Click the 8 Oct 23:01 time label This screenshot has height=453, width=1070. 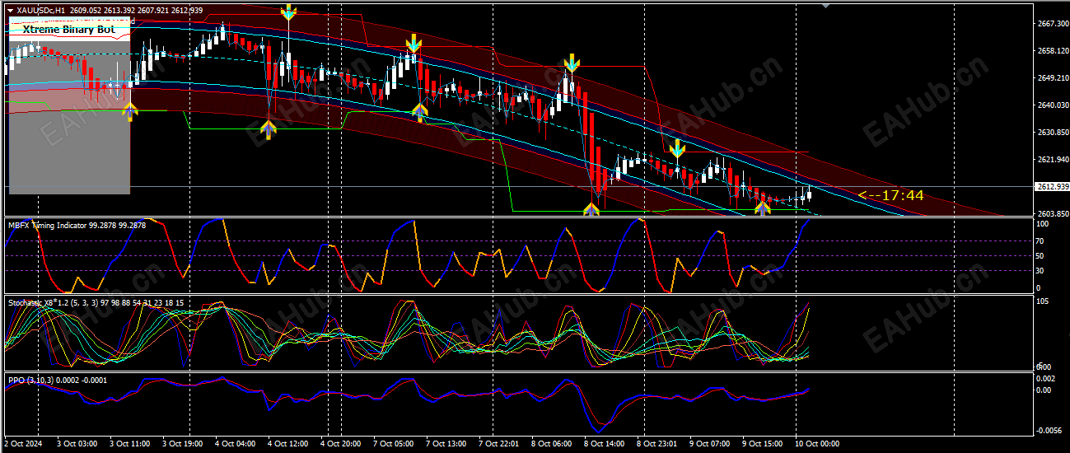(x=658, y=444)
